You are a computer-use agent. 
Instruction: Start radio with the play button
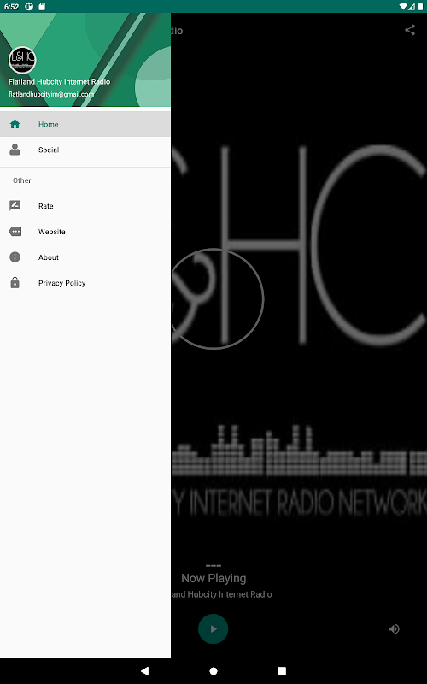213,628
